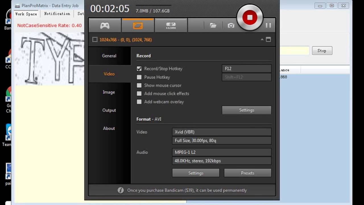Open Record section Settings button

(247, 110)
